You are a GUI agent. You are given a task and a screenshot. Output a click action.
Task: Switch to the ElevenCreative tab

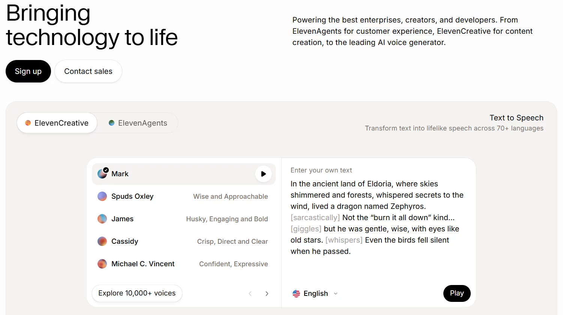coord(57,123)
